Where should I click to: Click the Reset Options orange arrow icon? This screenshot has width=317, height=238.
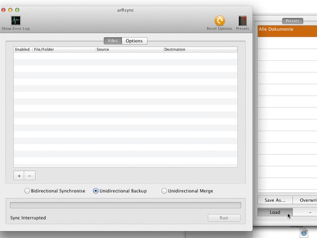(x=220, y=21)
